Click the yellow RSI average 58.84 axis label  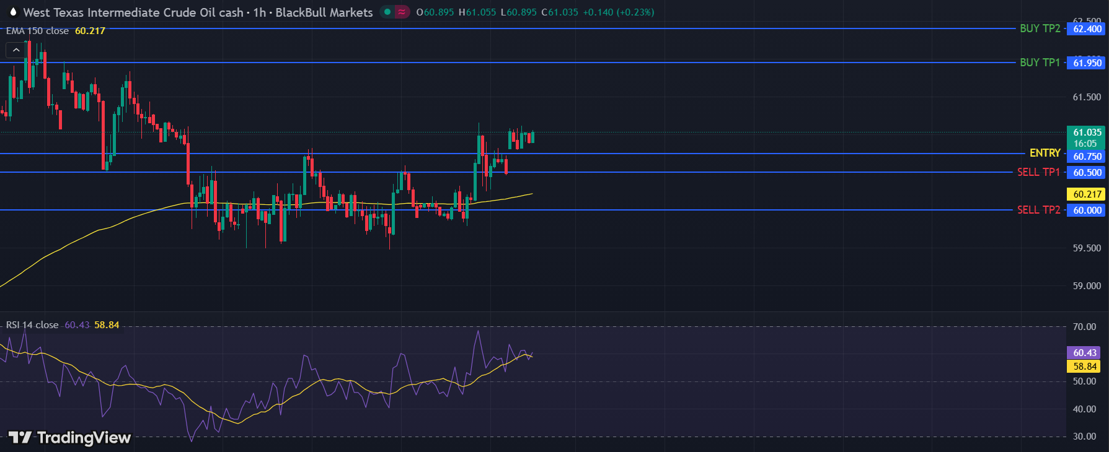tap(1085, 367)
